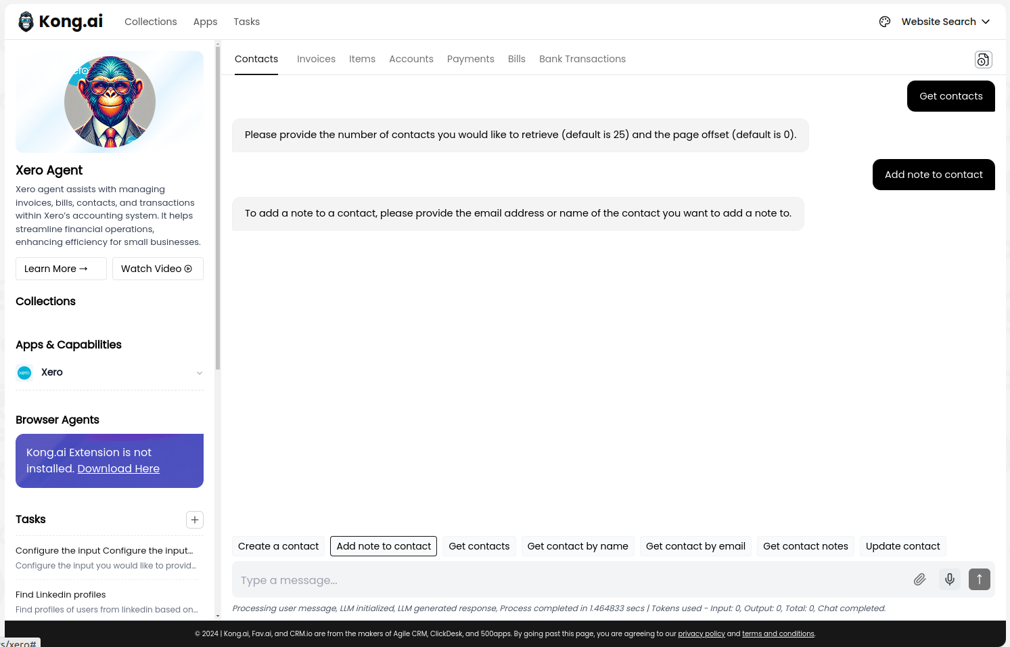Open Apps in the top navigation
Viewport: 1010px width, 647px height.
205,22
